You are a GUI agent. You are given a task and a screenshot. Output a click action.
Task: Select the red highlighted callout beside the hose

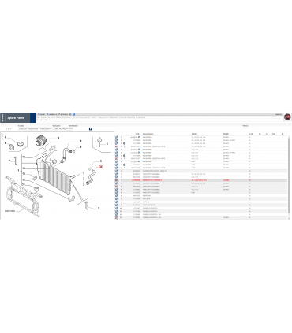[x=101, y=167]
